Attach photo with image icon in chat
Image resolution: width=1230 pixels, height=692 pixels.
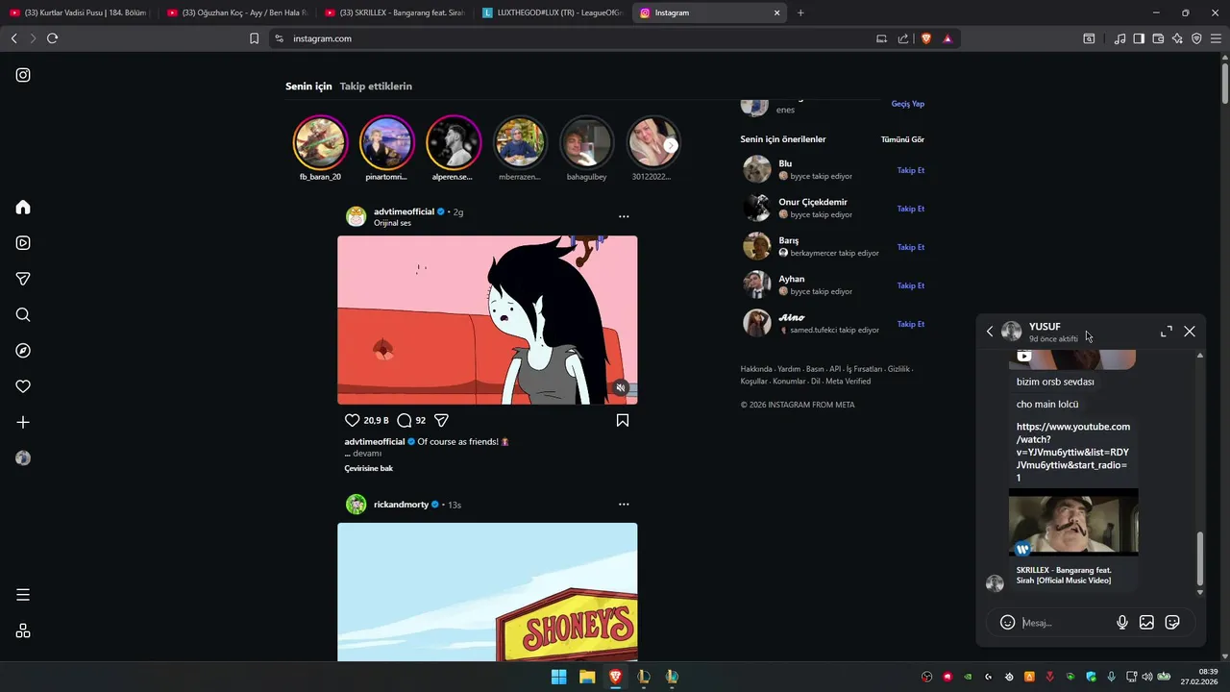1146,622
